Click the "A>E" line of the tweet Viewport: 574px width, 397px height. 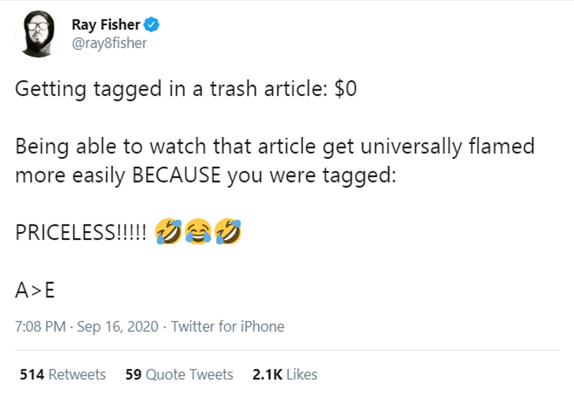[35, 290]
